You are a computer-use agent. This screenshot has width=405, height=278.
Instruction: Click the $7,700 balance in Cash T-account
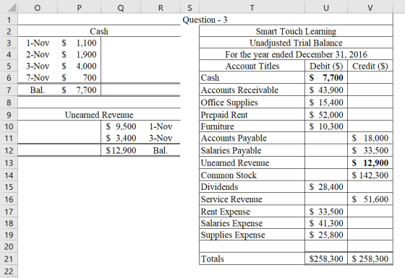tap(79, 90)
